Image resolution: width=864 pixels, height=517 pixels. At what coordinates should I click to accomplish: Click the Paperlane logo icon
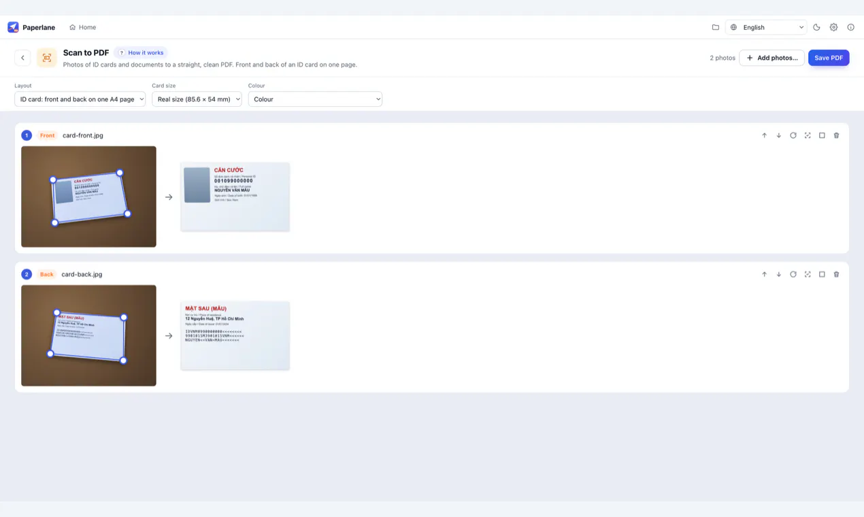pyautogui.click(x=13, y=27)
